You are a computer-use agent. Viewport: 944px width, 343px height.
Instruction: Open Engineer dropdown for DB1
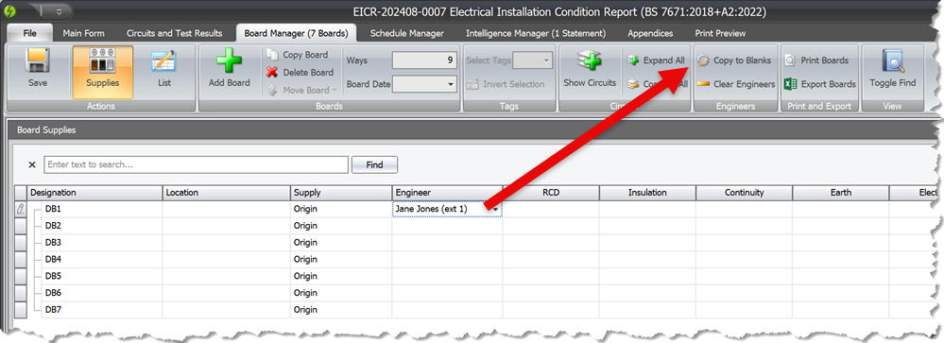coord(495,209)
